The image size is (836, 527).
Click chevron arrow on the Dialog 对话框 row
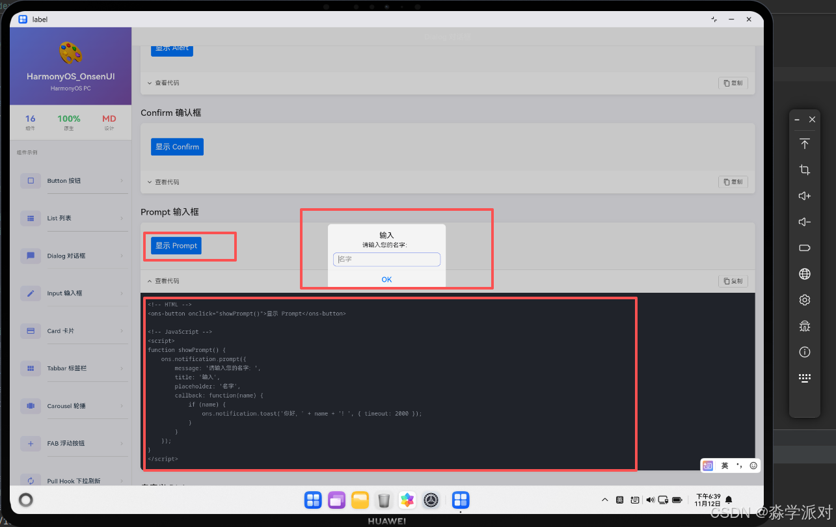click(122, 256)
